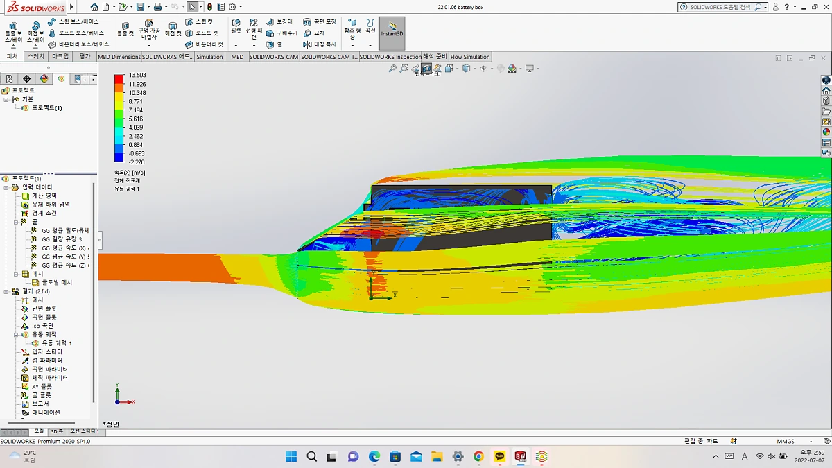Click the Fillet (필렛) tool icon
832x468 pixels.
pos(236,22)
